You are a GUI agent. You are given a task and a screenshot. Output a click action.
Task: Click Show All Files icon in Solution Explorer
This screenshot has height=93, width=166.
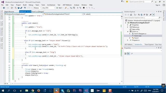[x=147, y=15]
